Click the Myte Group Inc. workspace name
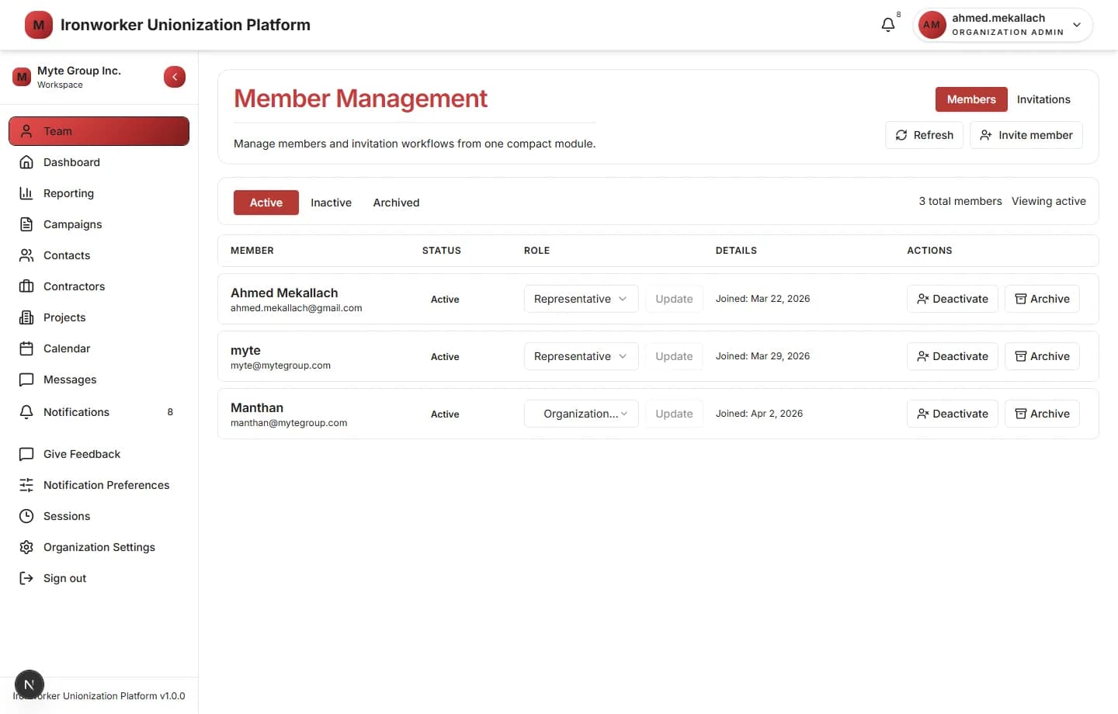 [79, 71]
